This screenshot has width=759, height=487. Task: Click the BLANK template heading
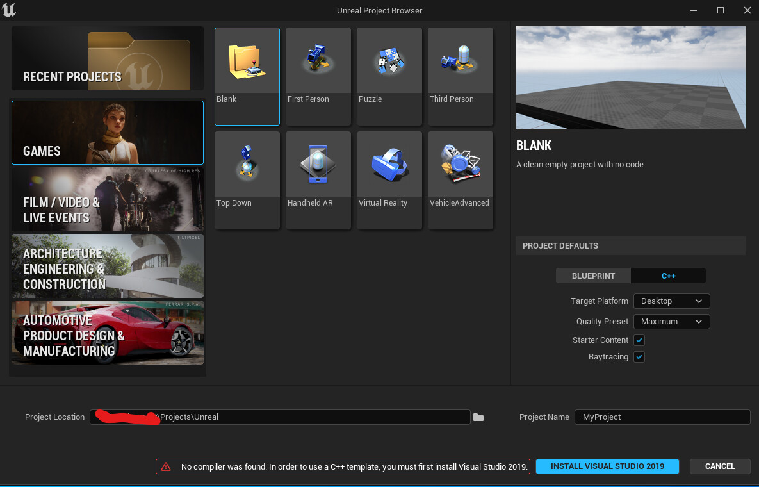[x=534, y=145]
